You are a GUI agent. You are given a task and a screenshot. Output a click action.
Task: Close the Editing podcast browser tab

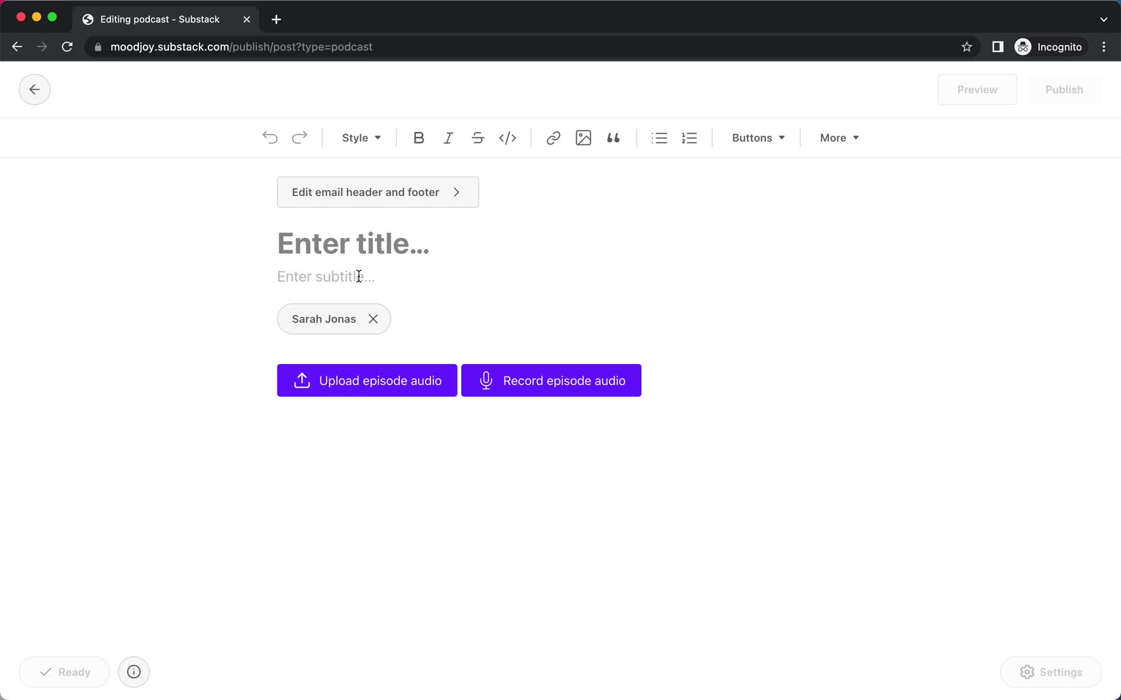[x=246, y=19]
